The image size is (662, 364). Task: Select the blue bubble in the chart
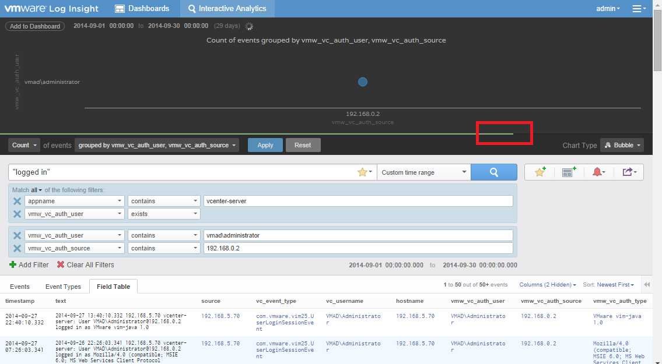[x=363, y=82]
